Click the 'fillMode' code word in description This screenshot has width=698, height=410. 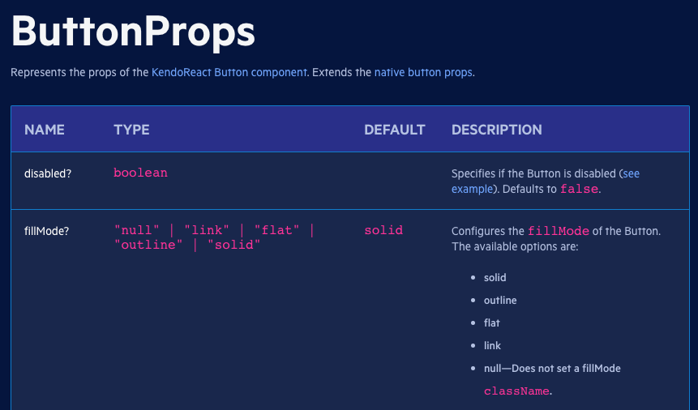(x=559, y=231)
